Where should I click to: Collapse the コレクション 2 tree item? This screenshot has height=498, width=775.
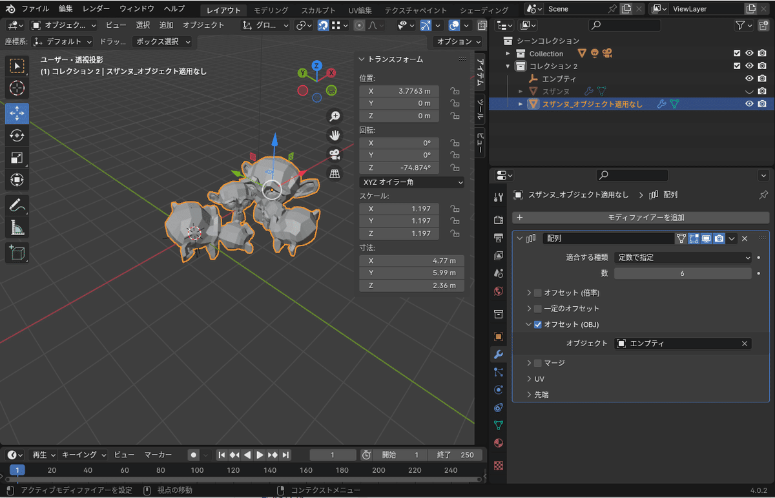(508, 66)
